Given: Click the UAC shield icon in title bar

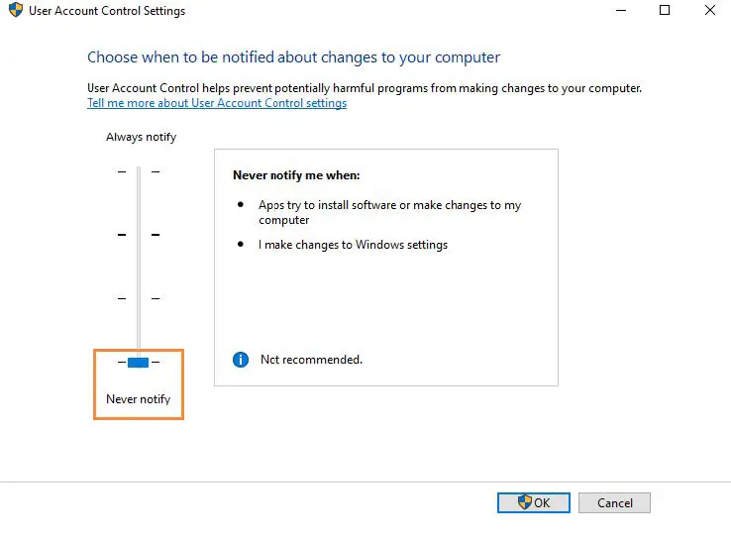Looking at the screenshot, I should [15, 11].
